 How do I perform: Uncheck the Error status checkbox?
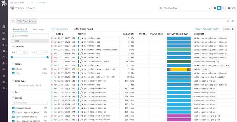pos(13,69)
